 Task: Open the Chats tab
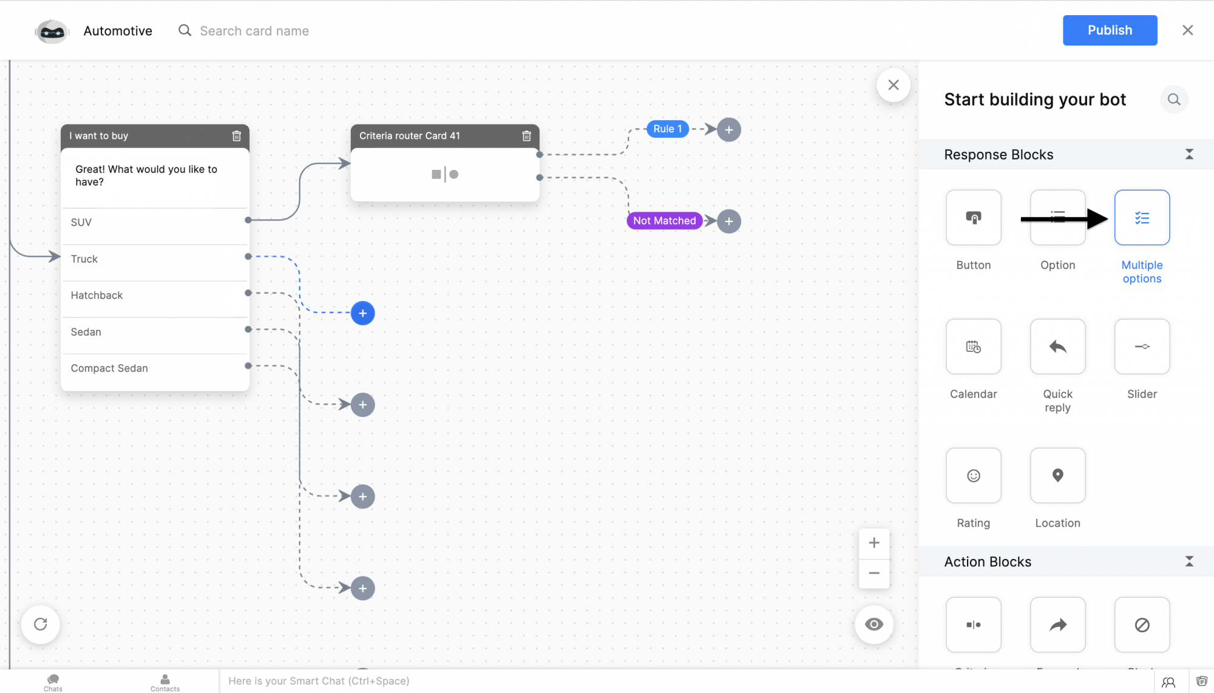click(53, 682)
